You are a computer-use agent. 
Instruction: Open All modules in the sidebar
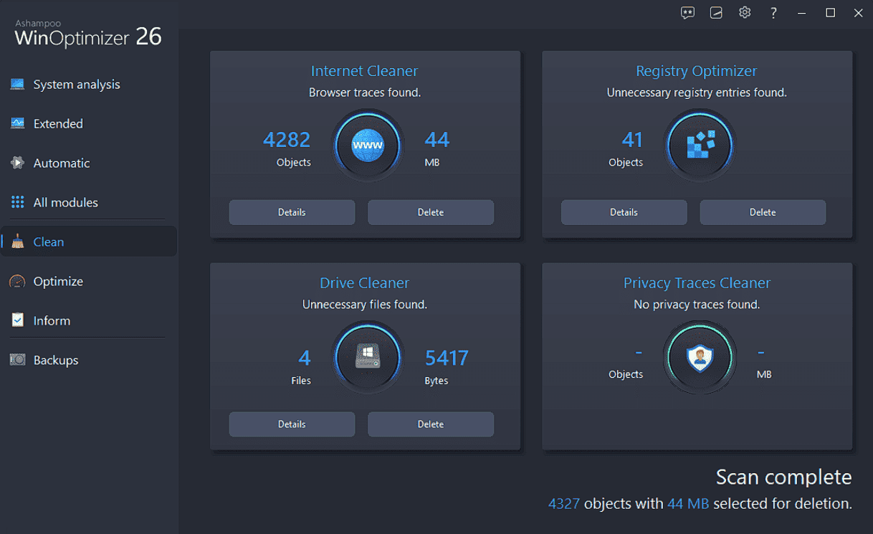(x=89, y=203)
